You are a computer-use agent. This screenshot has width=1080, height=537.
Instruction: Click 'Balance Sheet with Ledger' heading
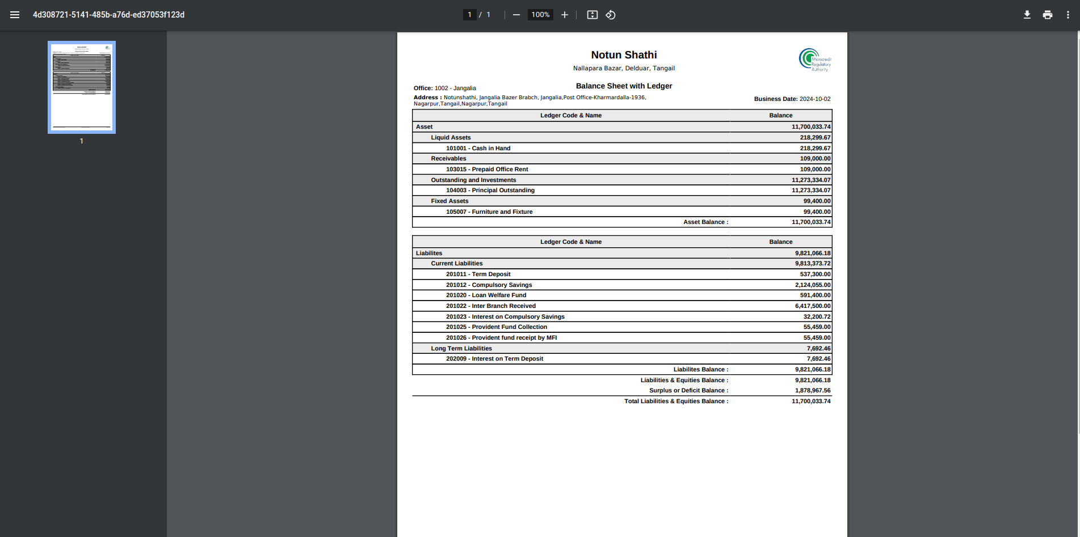point(624,86)
